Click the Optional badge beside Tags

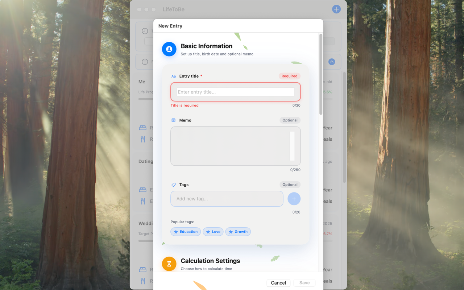pyautogui.click(x=290, y=185)
